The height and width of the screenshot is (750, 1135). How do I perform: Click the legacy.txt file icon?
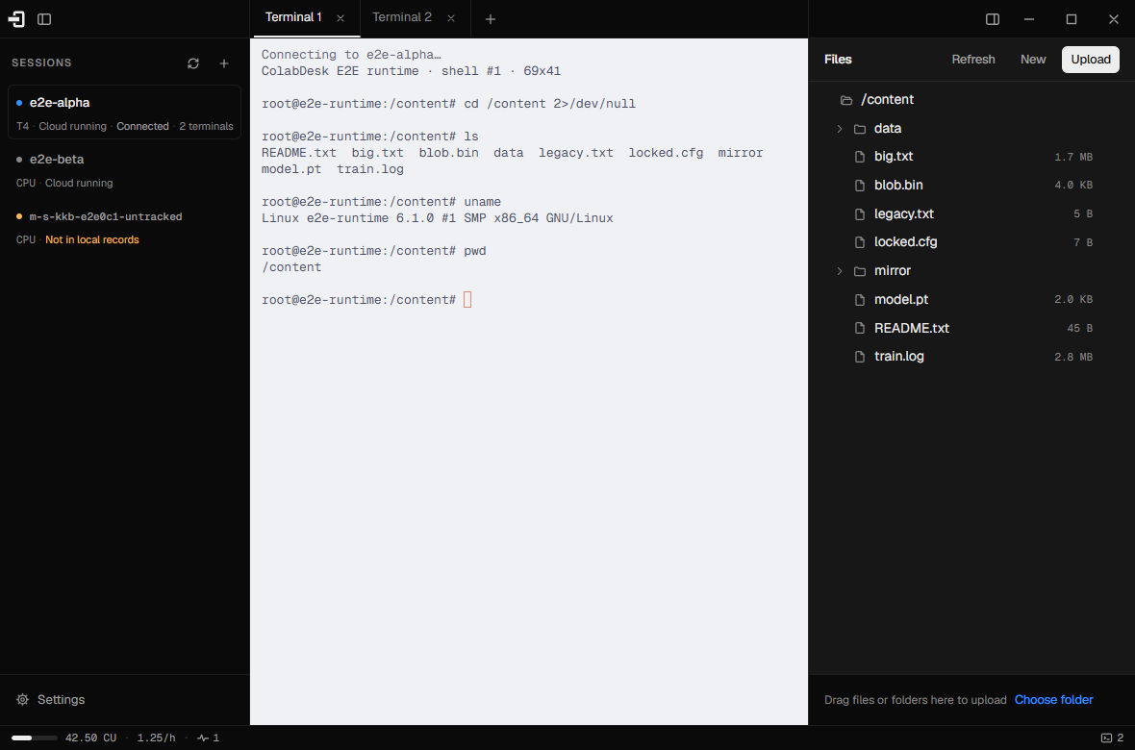(860, 213)
